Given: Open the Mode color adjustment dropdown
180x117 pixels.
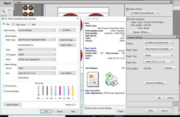Looking at the screenshot, I should point(37,59).
